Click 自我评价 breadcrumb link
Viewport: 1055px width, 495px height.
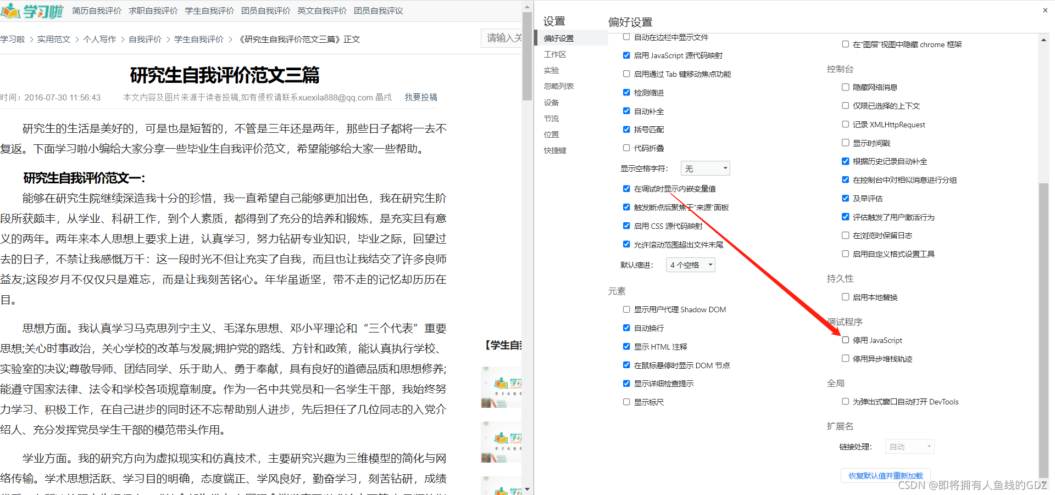[x=145, y=40]
